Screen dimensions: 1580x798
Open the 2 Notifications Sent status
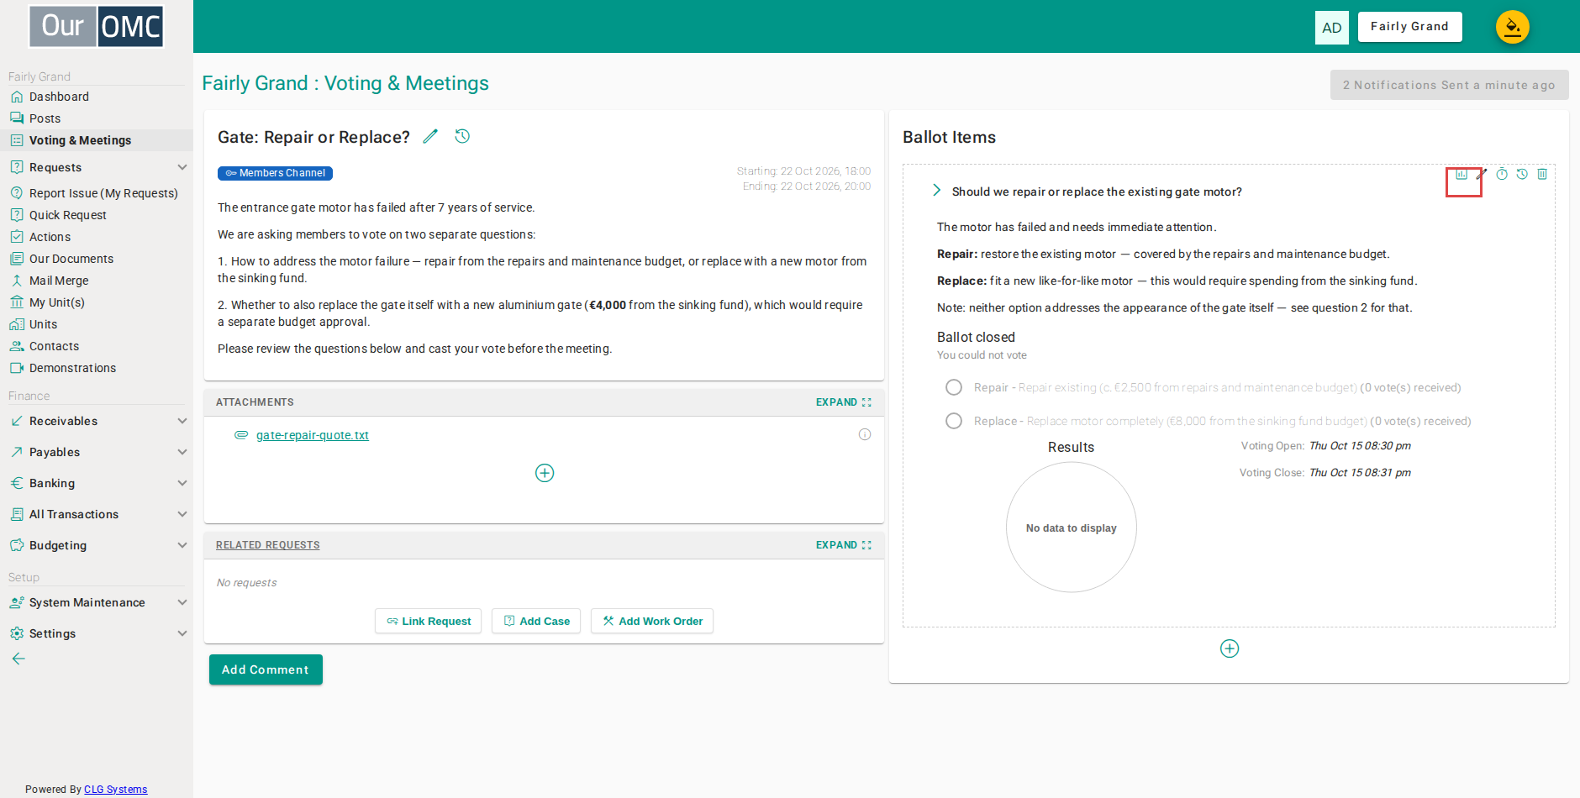click(x=1450, y=85)
